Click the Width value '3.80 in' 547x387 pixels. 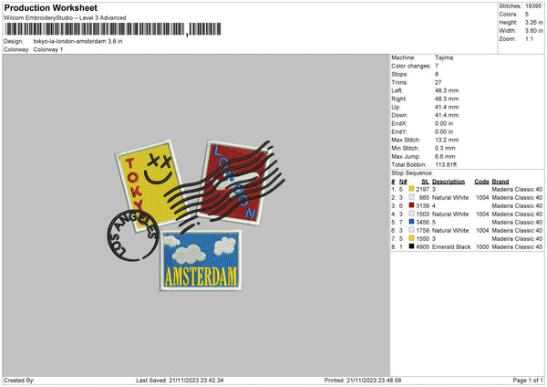point(533,31)
